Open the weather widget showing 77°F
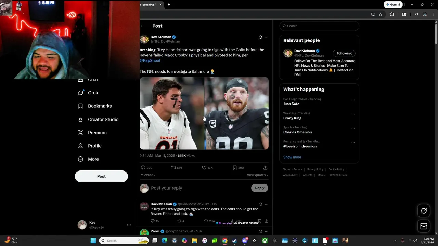This screenshot has width=438, height=246. pos(11,241)
